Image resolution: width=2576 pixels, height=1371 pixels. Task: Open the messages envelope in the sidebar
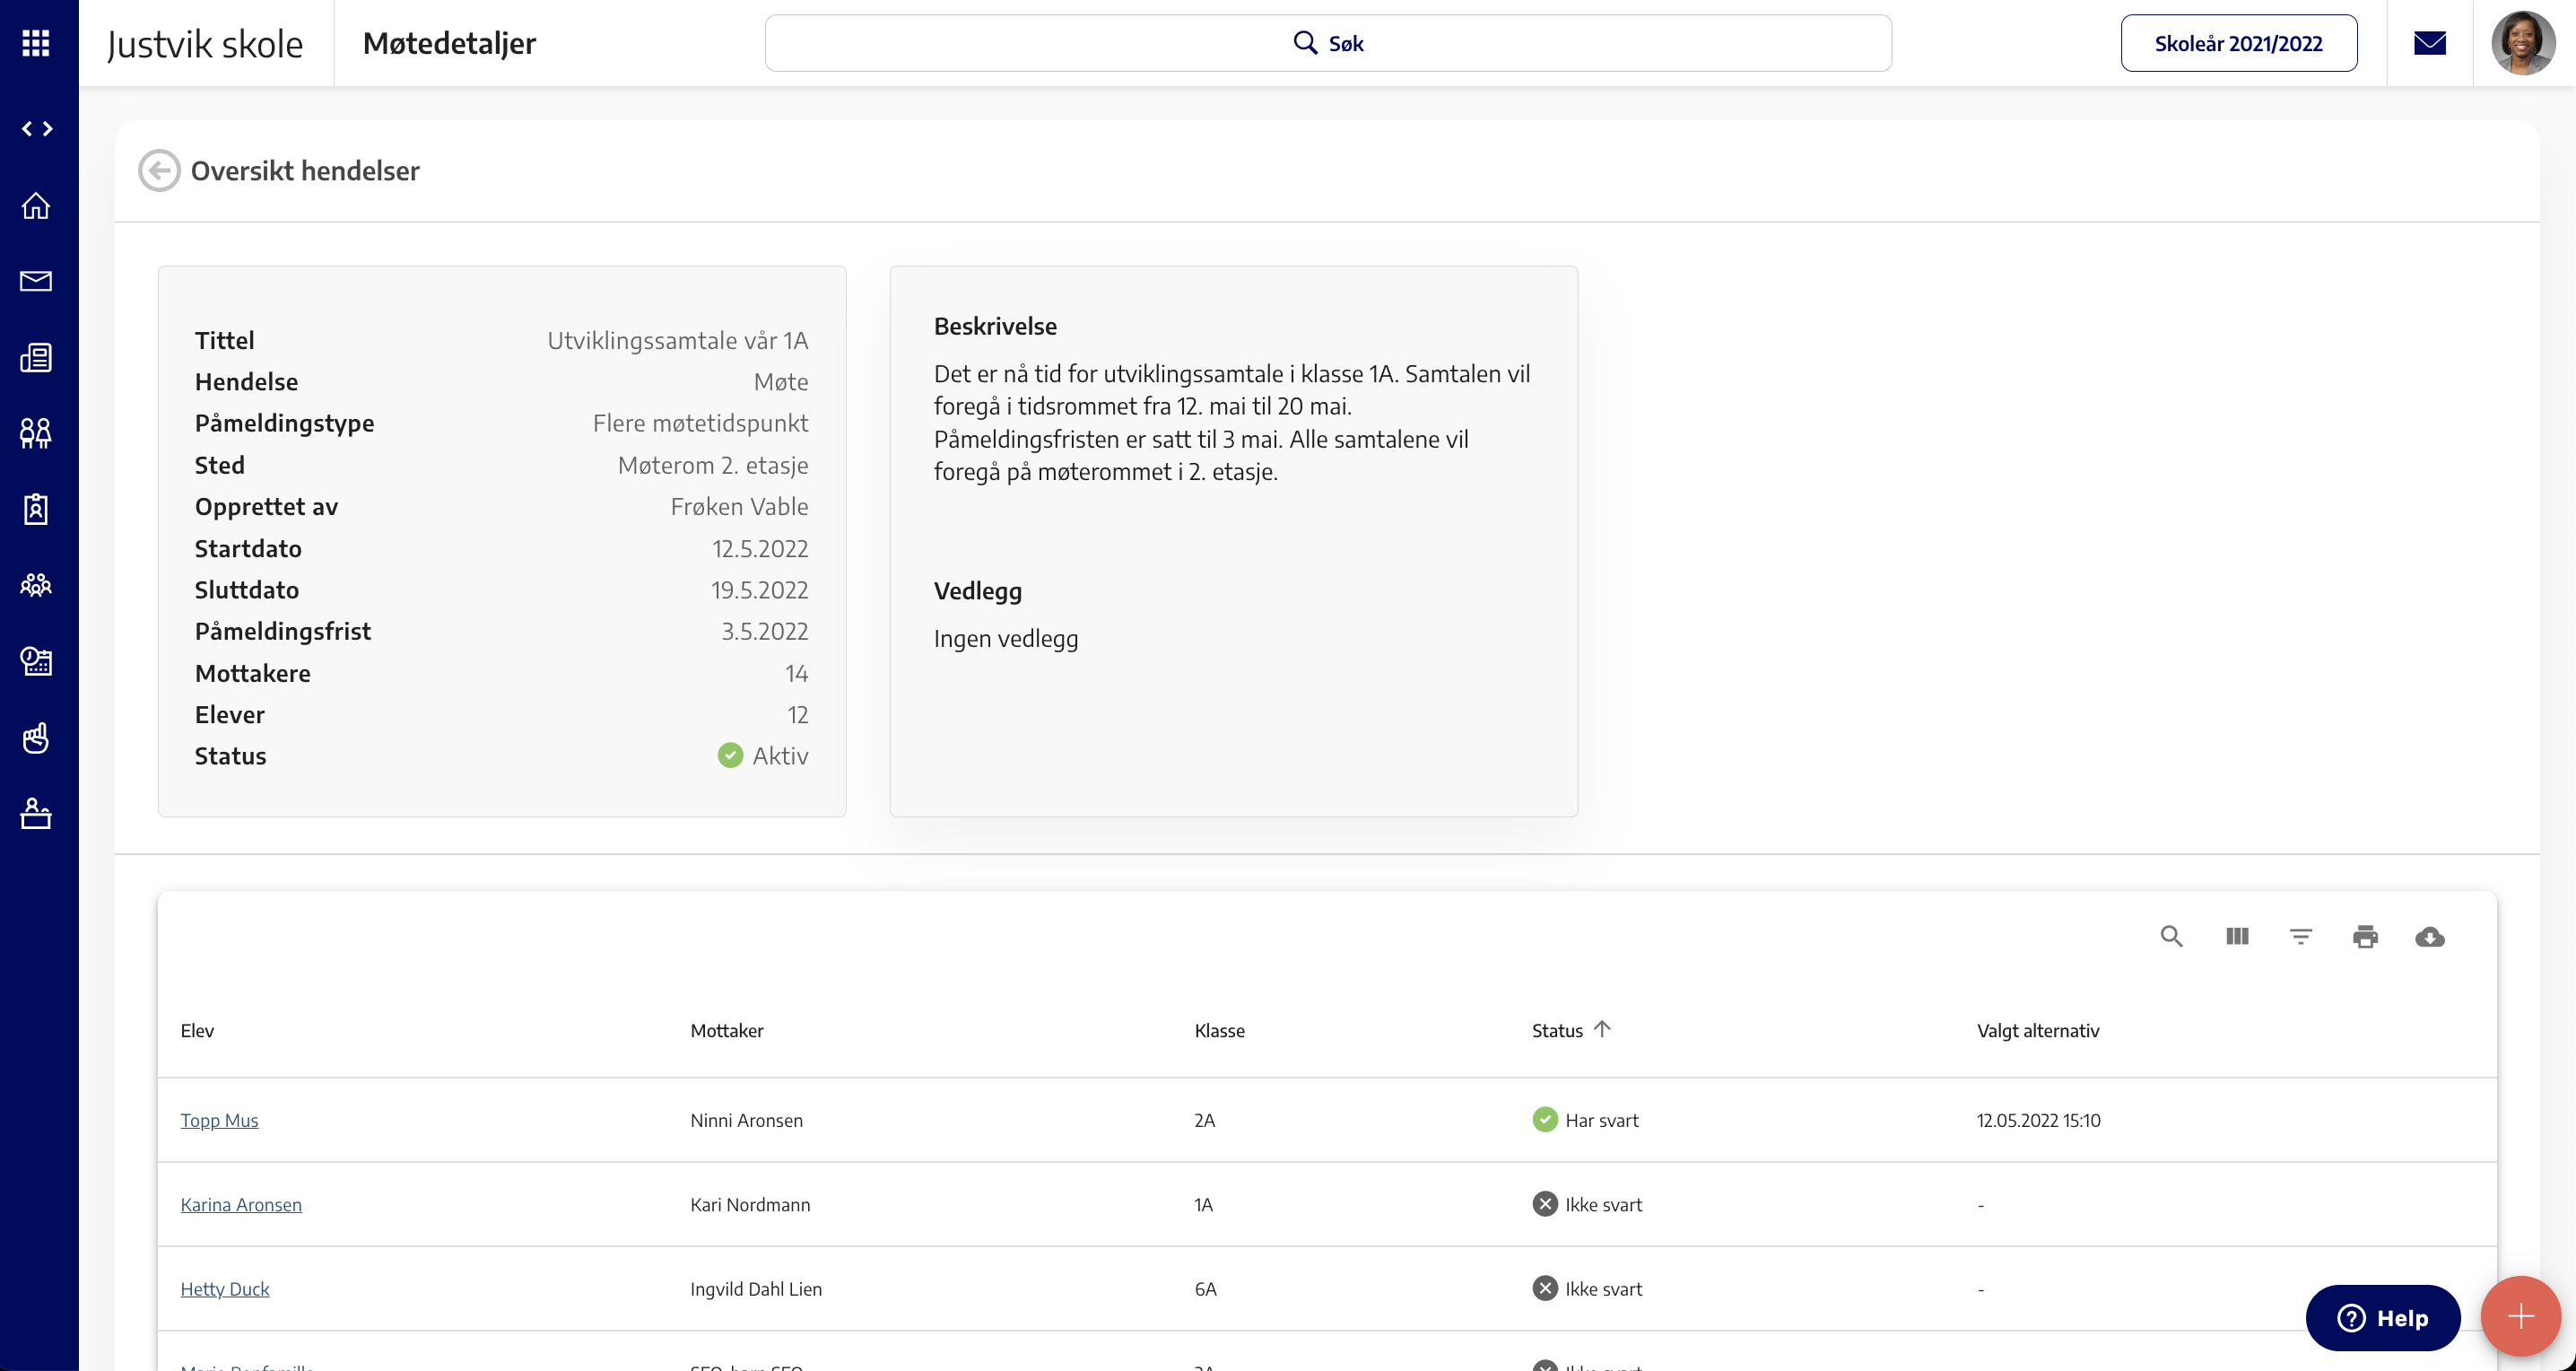click(x=36, y=281)
